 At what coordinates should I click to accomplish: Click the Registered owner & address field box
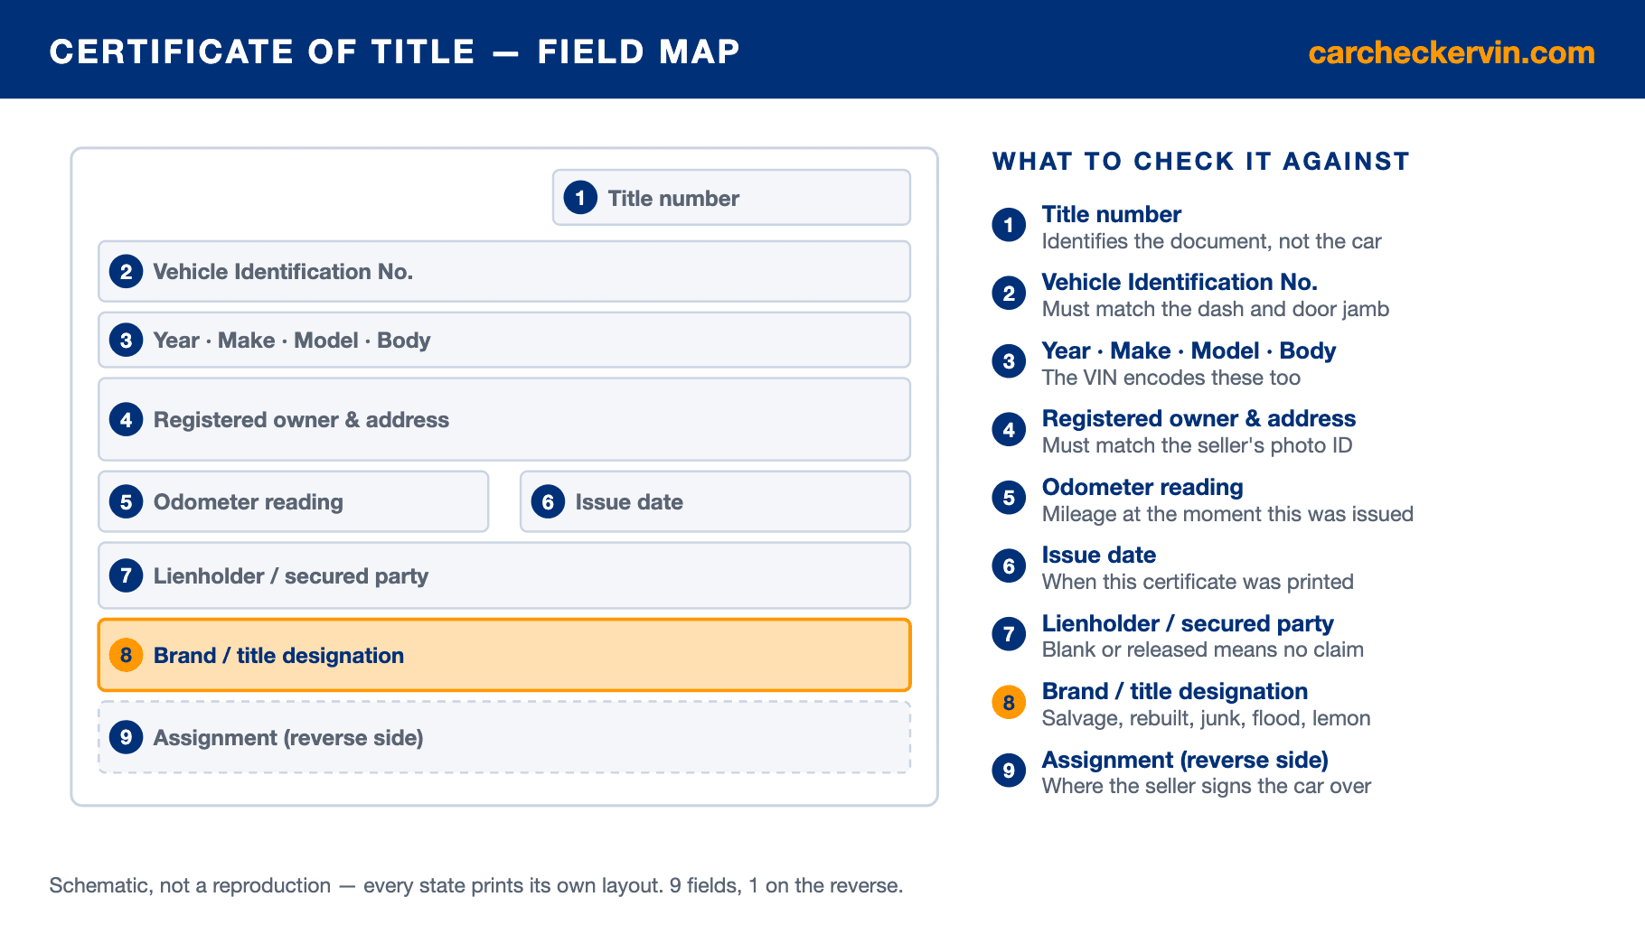point(504,419)
